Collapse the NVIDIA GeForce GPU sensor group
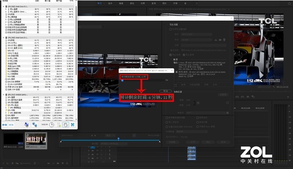The width and height of the screenshot is (293, 169). tap(3, 95)
